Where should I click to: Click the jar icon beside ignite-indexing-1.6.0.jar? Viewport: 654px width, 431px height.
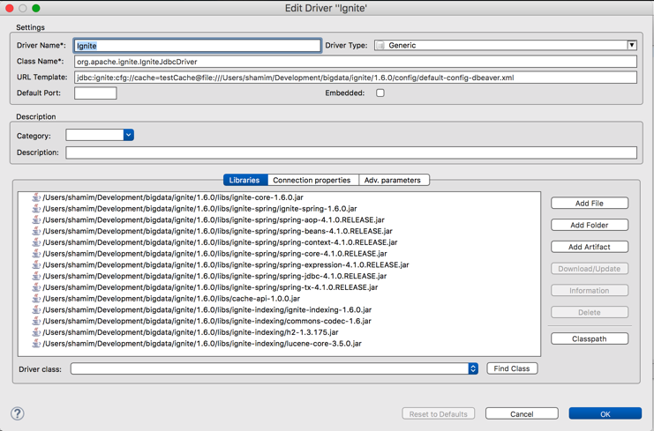pyautogui.click(x=36, y=310)
